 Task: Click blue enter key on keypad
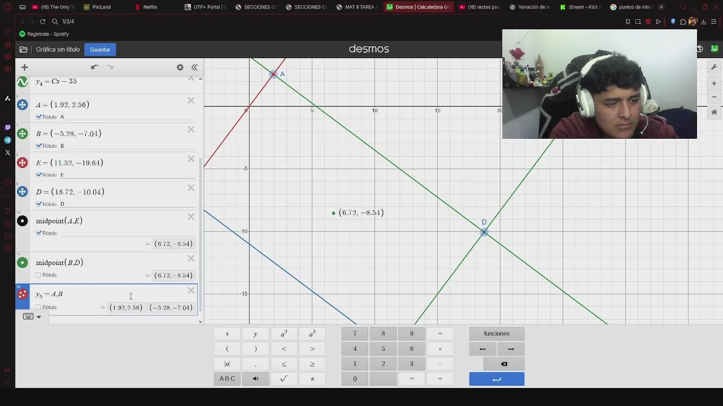click(496, 379)
